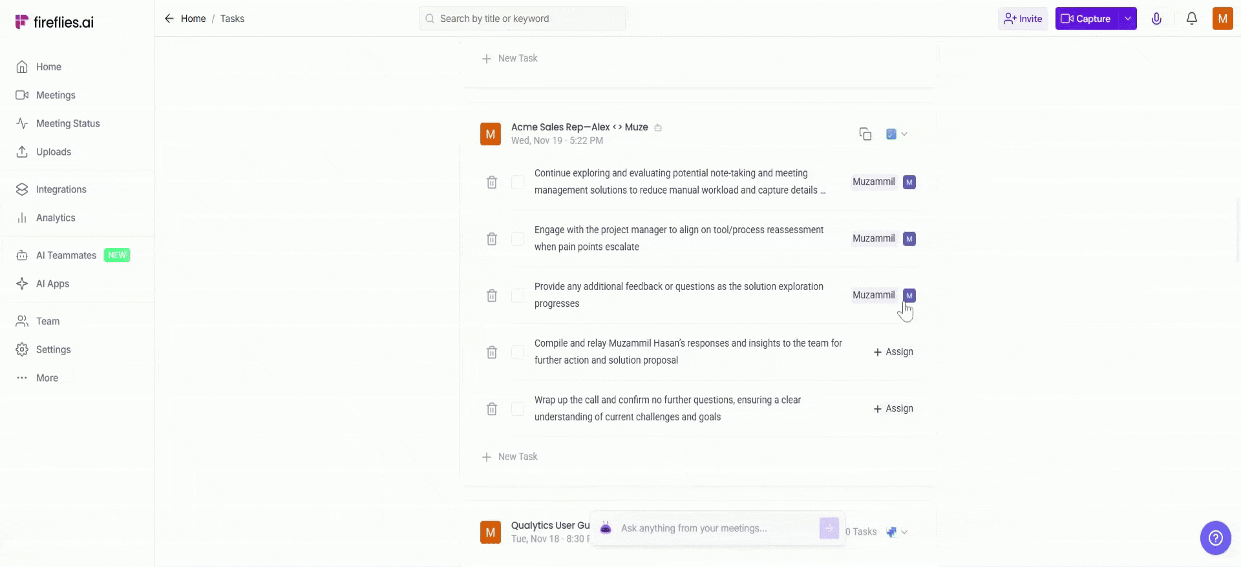
Task: Expand the Capture button dropdown arrow
Action: tap(1128, 19)
